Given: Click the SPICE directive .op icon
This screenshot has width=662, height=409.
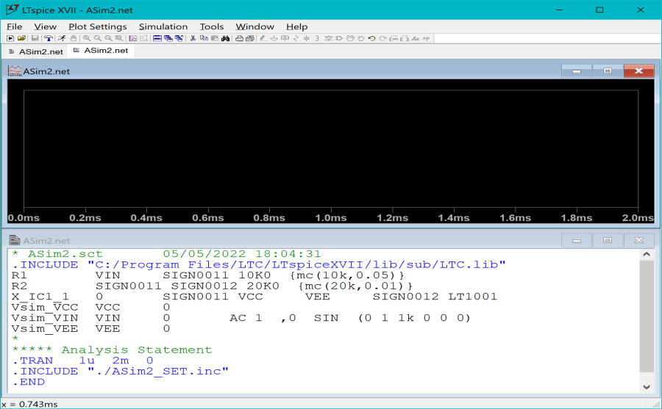Looking at the screenshot, I should click(426, 38).
